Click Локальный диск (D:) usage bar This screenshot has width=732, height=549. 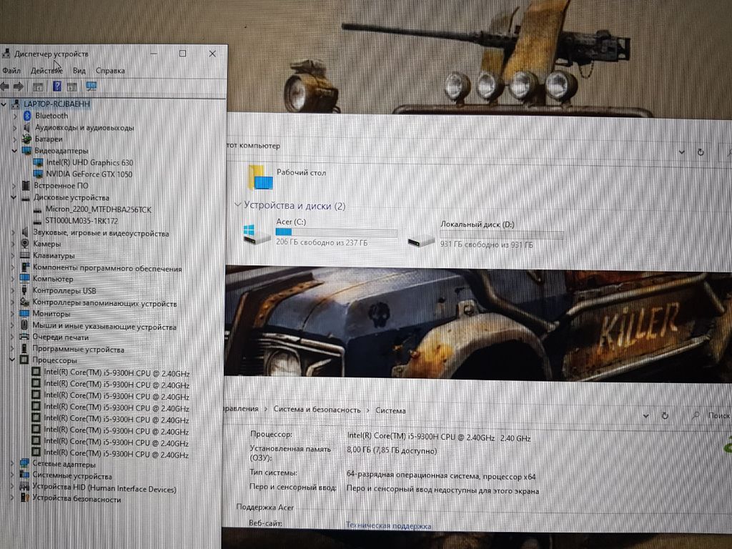[x=501, y=234]
